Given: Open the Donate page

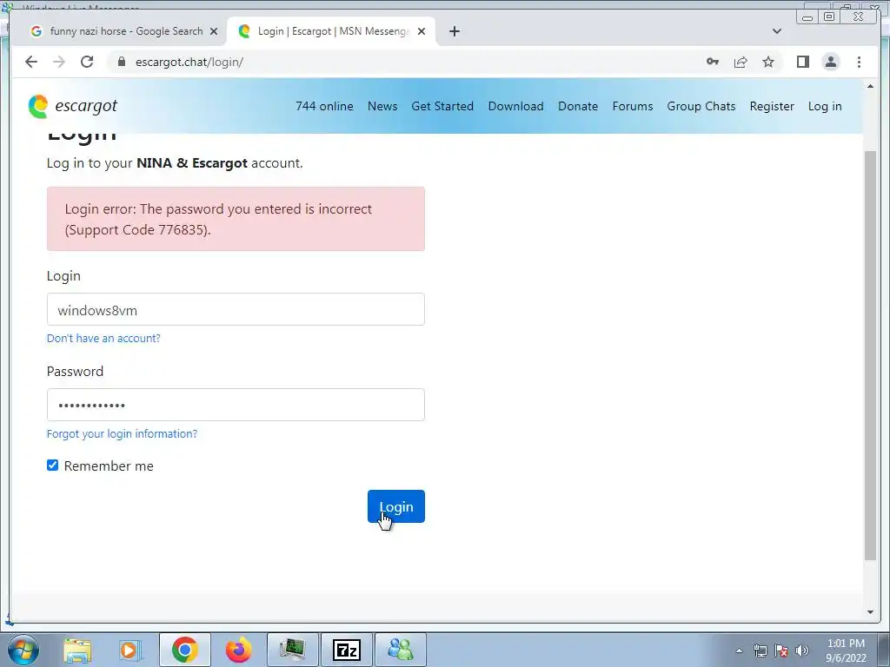Looking at the screenshot, I should click(578, 106).
